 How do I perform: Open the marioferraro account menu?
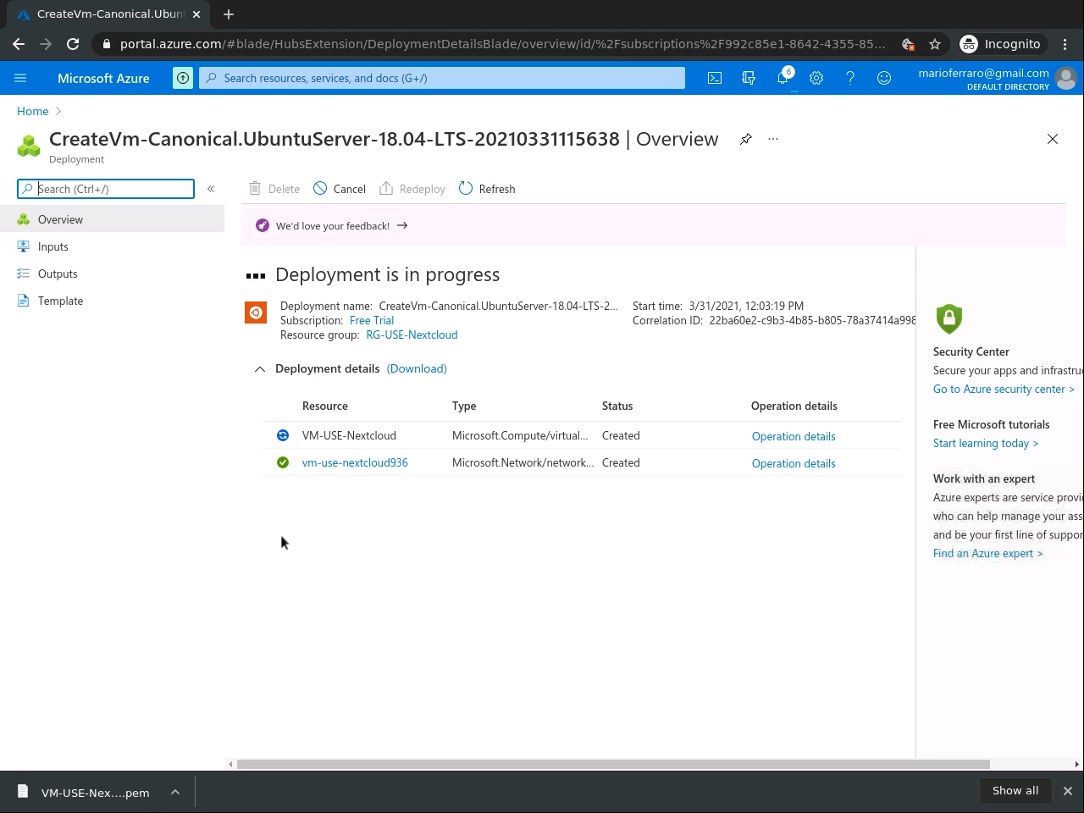[997, 78]
